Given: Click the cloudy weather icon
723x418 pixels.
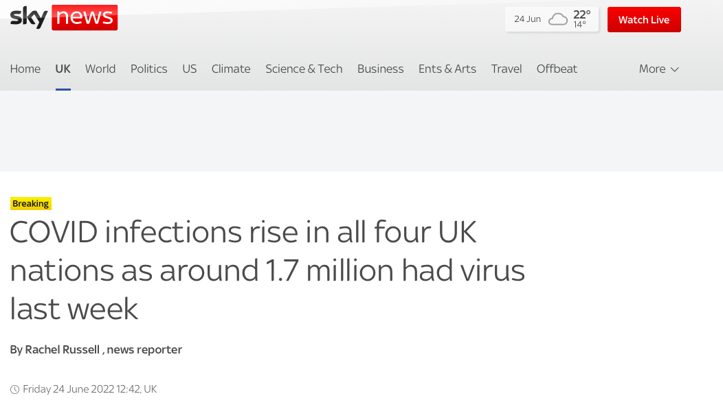Looking at the screenshot, I should (x=557, y=19).
